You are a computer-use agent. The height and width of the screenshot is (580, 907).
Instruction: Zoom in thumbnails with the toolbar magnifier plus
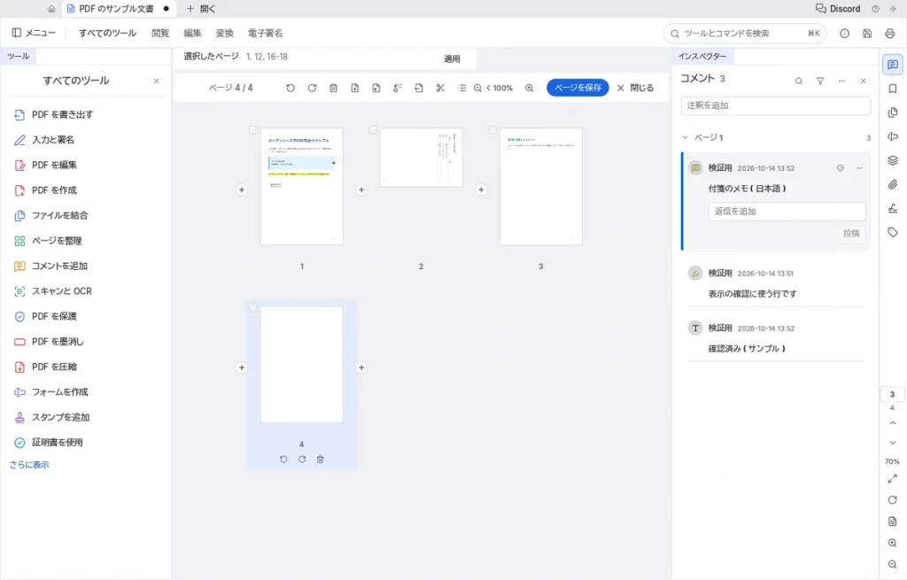click(530, 88)
